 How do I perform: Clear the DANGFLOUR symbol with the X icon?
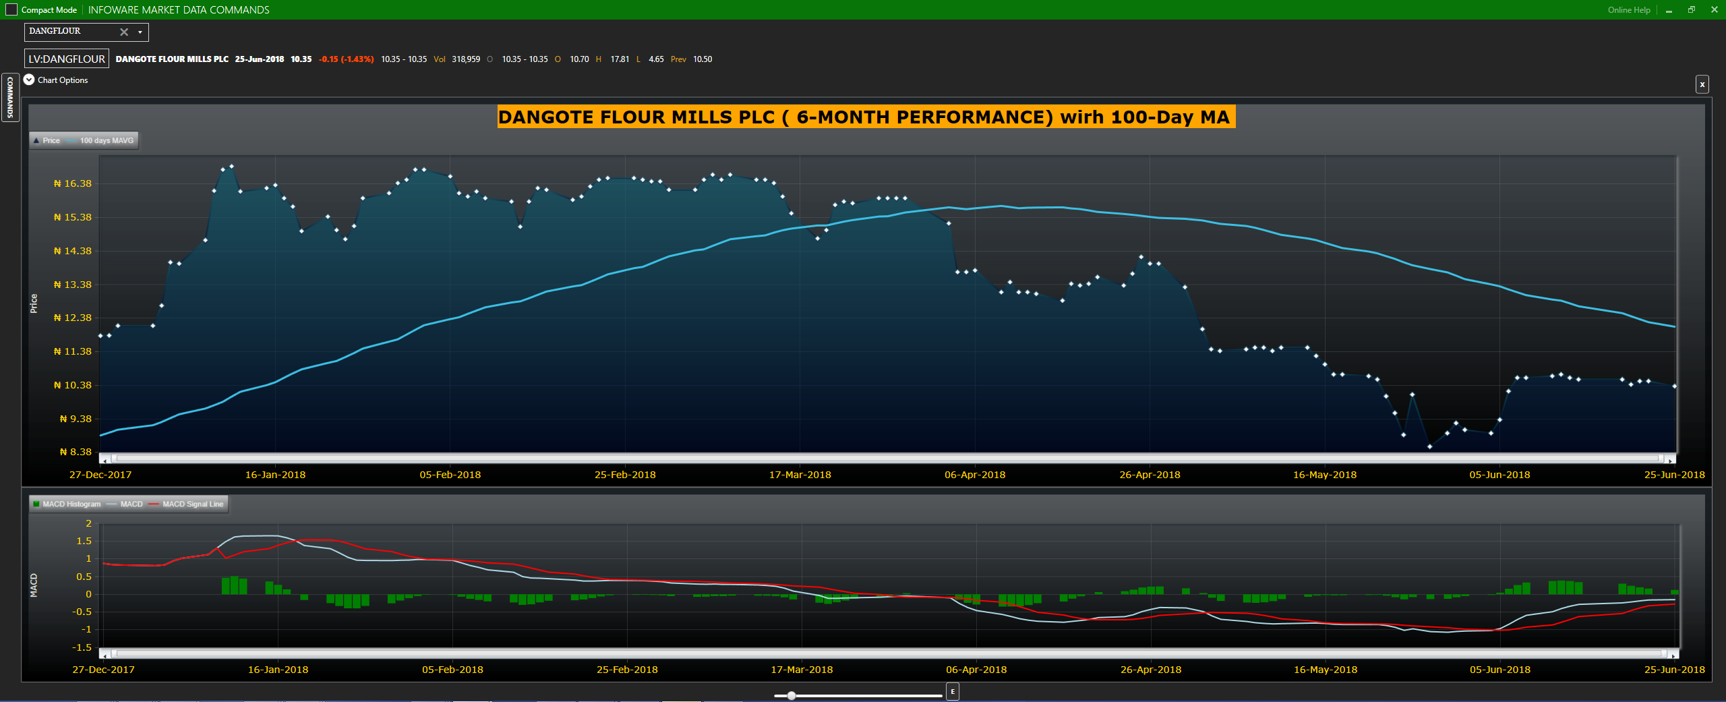tap(124, 32)
